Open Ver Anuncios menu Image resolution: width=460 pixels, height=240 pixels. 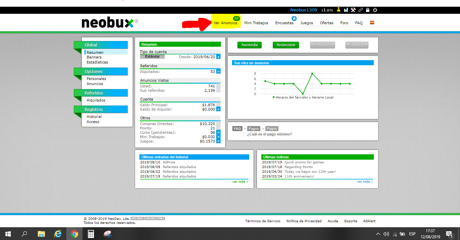click(x=225, y=23)
